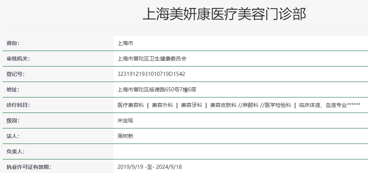Click registration number 32319121931010719D1542

click(151, 74)
